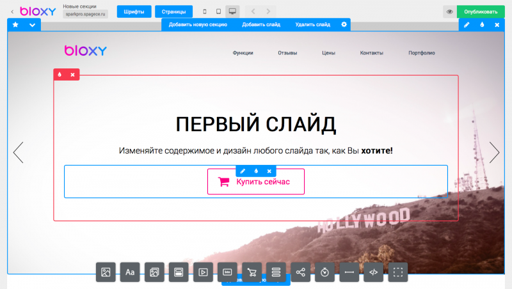Click the image element icon in bottom toolbar
This screenshot has width=512, height=289.
pos(106,272)
